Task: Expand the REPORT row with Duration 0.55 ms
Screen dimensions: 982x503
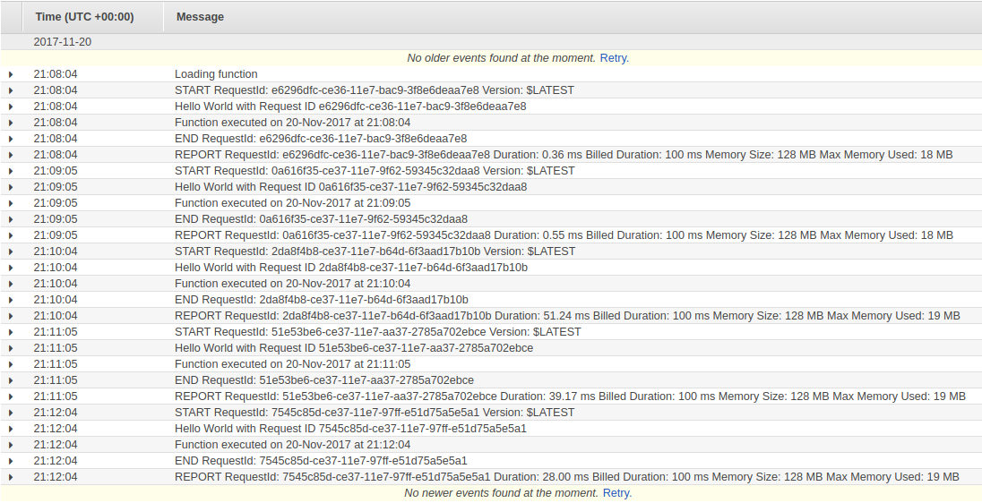Action: (11, 236)
